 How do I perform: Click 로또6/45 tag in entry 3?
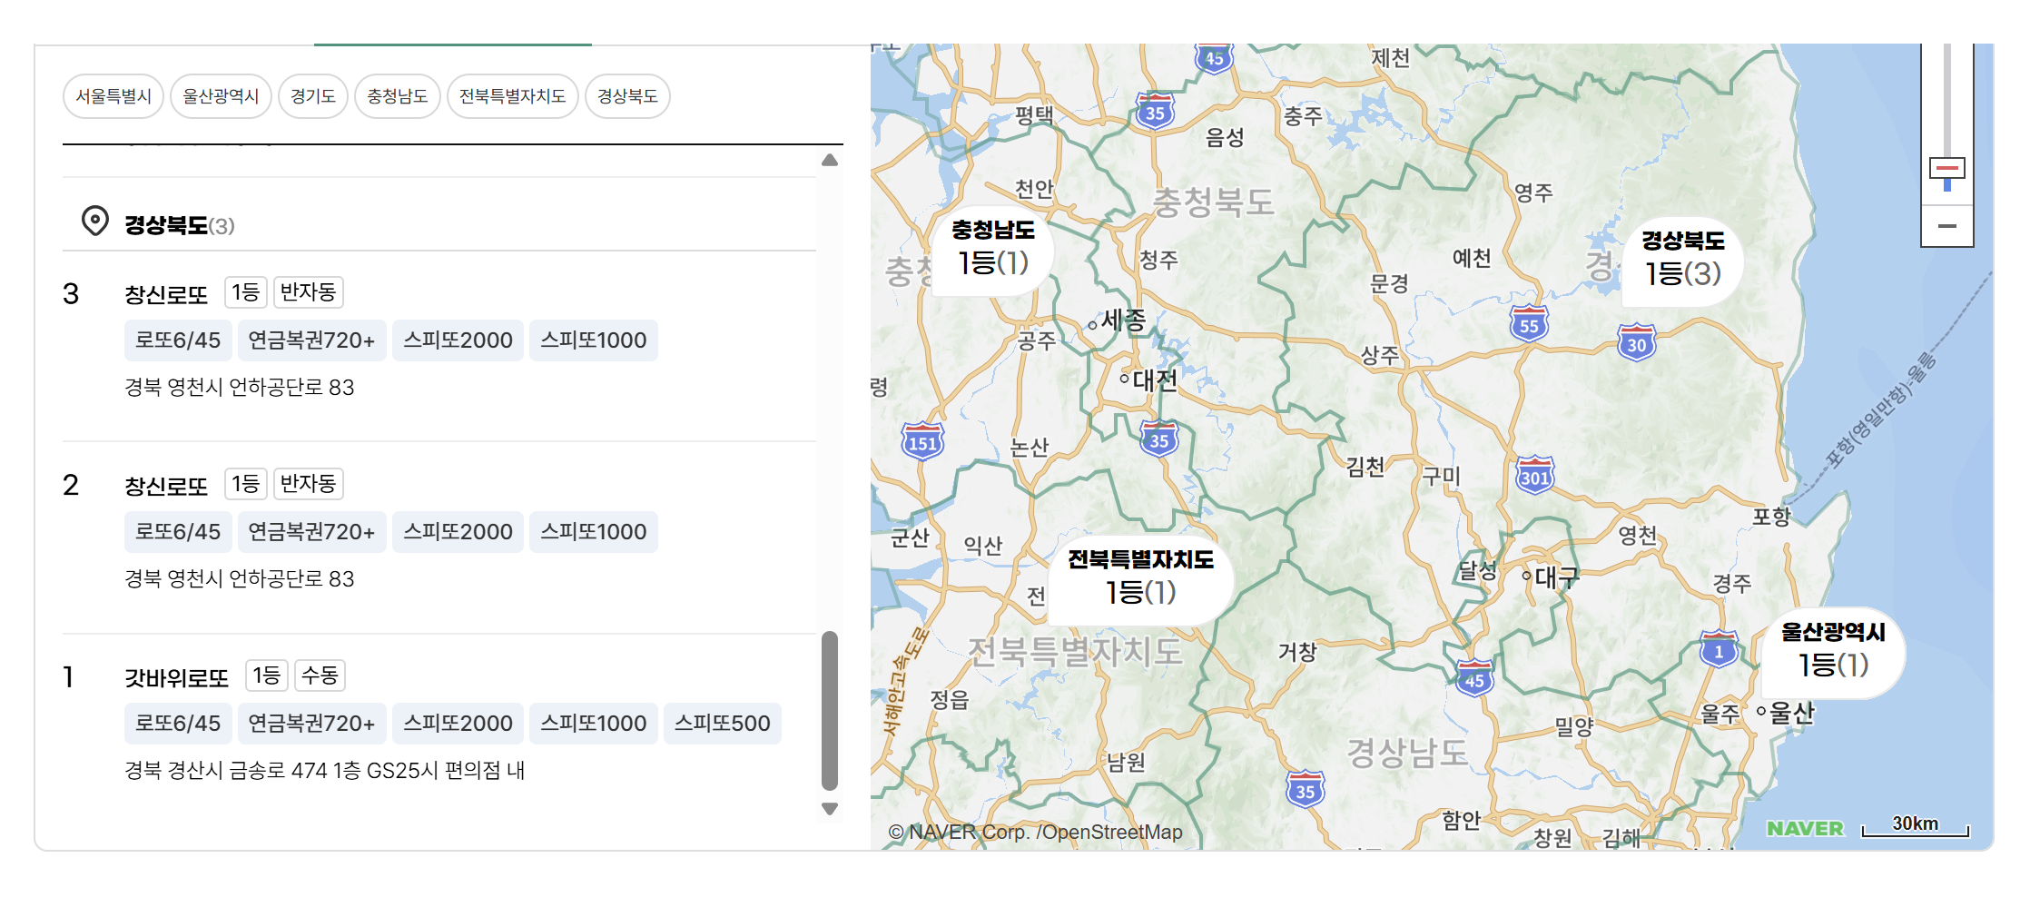(178, 340)
